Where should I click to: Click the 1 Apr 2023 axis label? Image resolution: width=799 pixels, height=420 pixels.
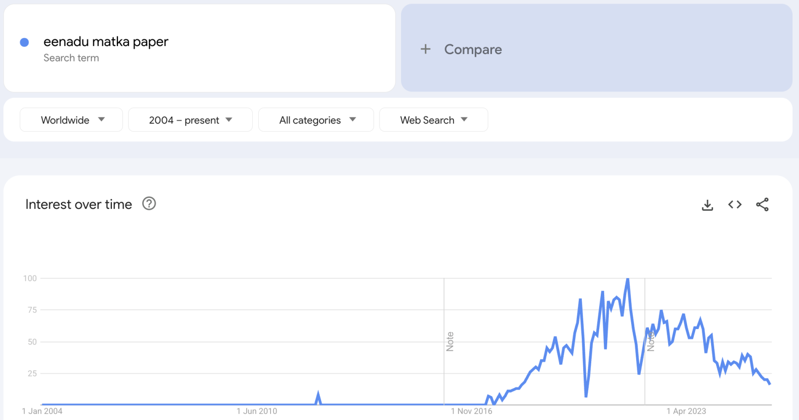(x=687, y=411)
